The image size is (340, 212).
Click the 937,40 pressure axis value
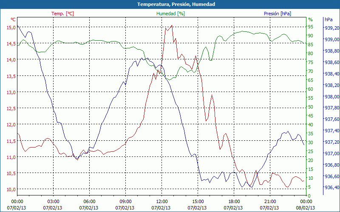pyautogui.click(x=332, y=131)
